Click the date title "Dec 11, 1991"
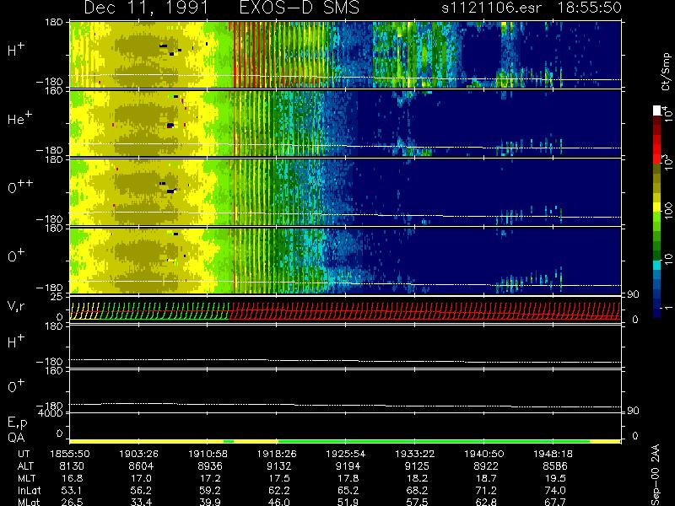 click(146, 8)
